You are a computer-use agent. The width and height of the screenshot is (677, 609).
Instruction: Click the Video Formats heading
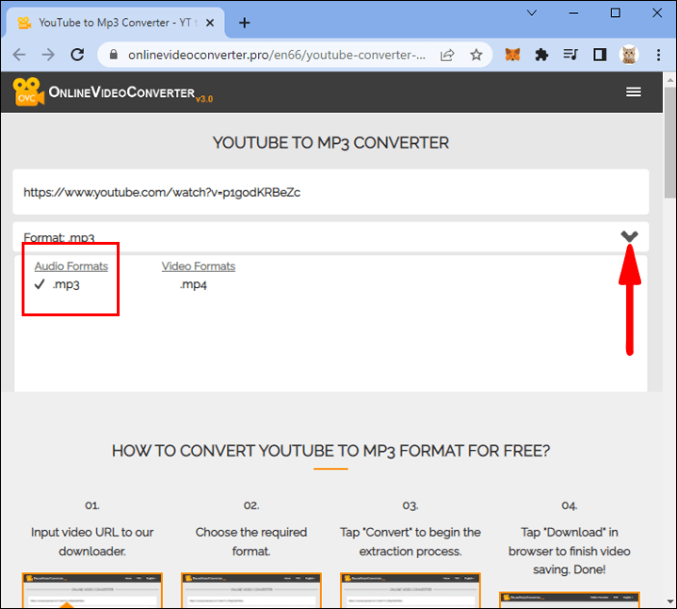click(x=198, y=266)
